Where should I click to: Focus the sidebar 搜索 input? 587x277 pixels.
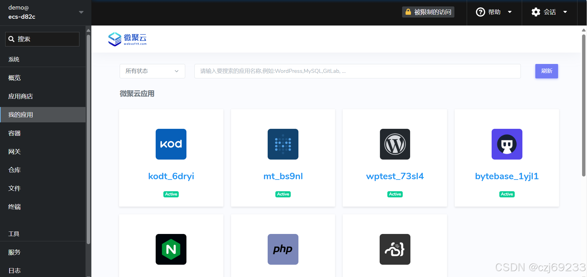[x=42, y=39]
